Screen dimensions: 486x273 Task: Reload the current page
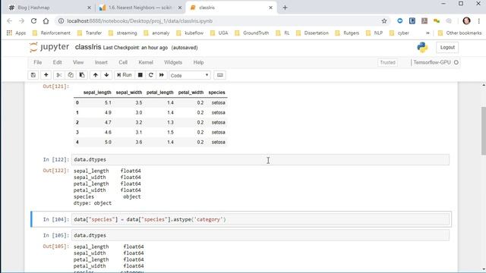(33, 20)
